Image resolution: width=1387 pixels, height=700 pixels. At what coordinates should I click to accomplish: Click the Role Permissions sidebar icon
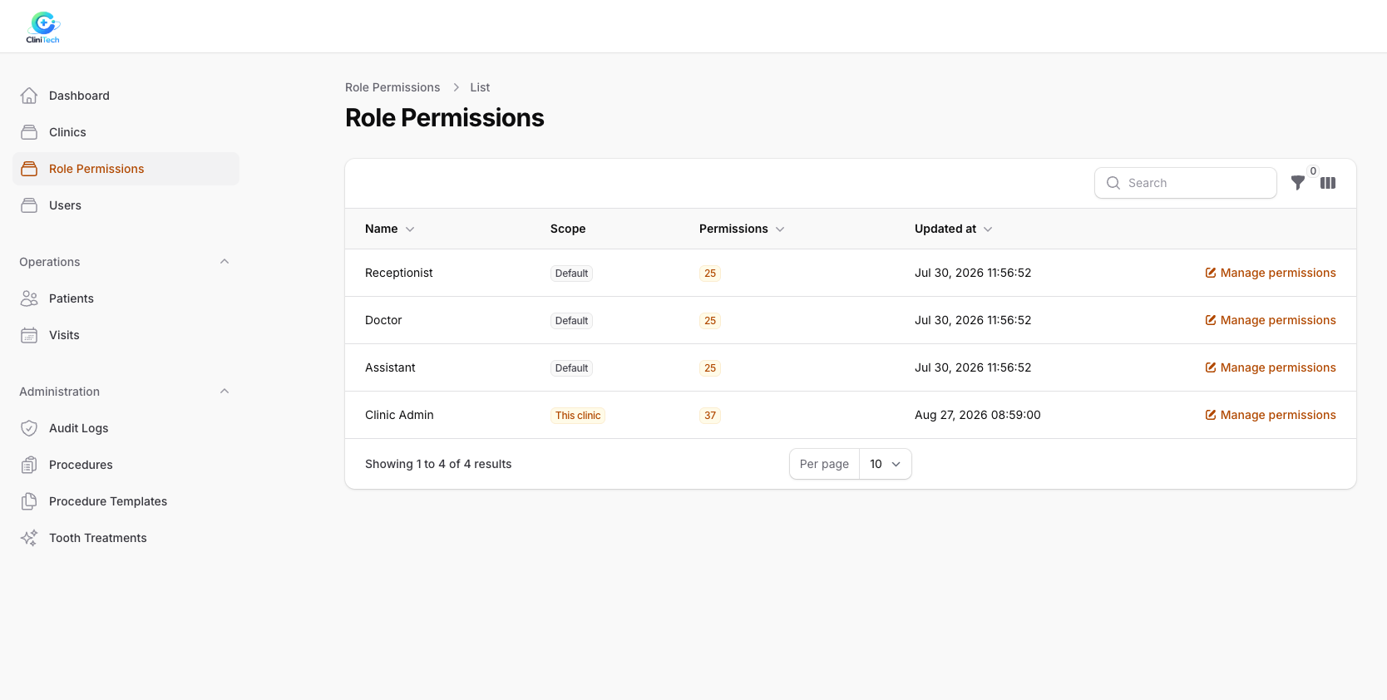pyautogui.click(x=29, y=169)
